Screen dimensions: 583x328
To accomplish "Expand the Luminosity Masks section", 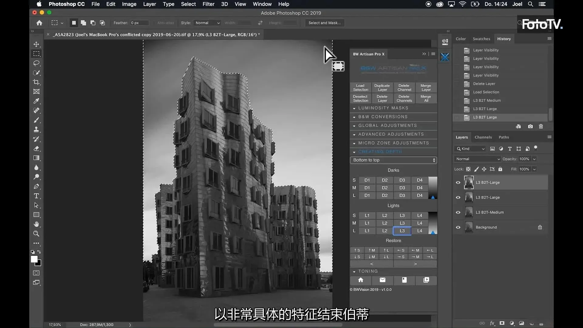I will point(383,108).
